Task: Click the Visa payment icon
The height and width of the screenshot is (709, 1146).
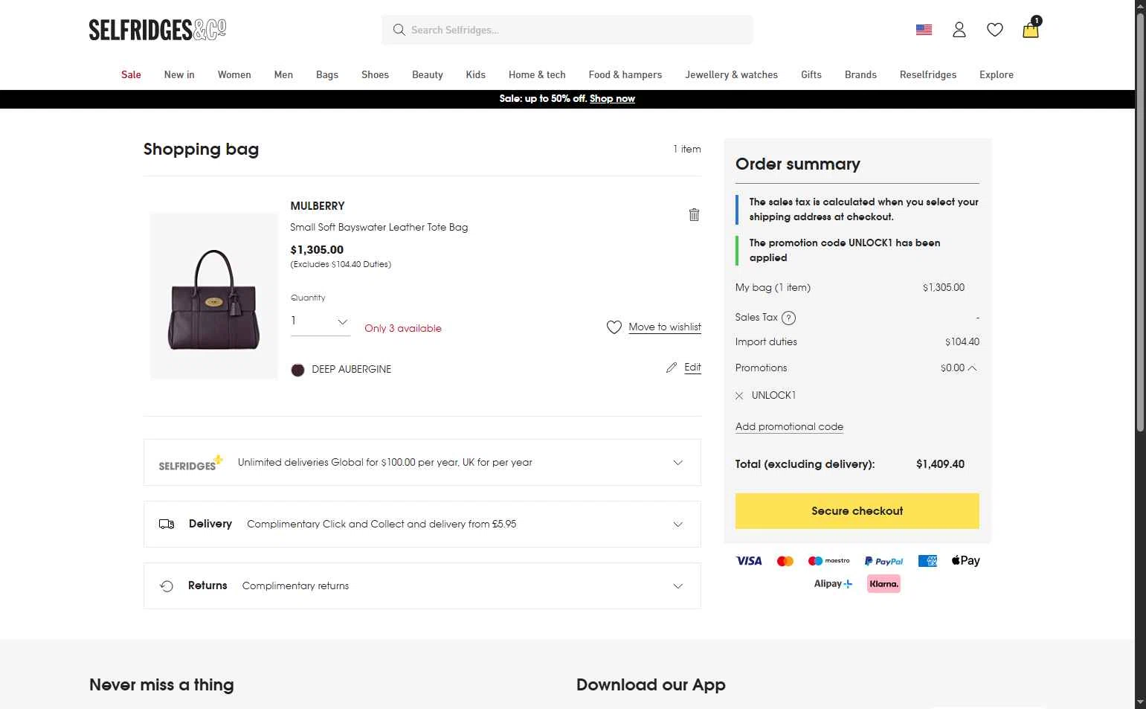Action: [749, 561]
